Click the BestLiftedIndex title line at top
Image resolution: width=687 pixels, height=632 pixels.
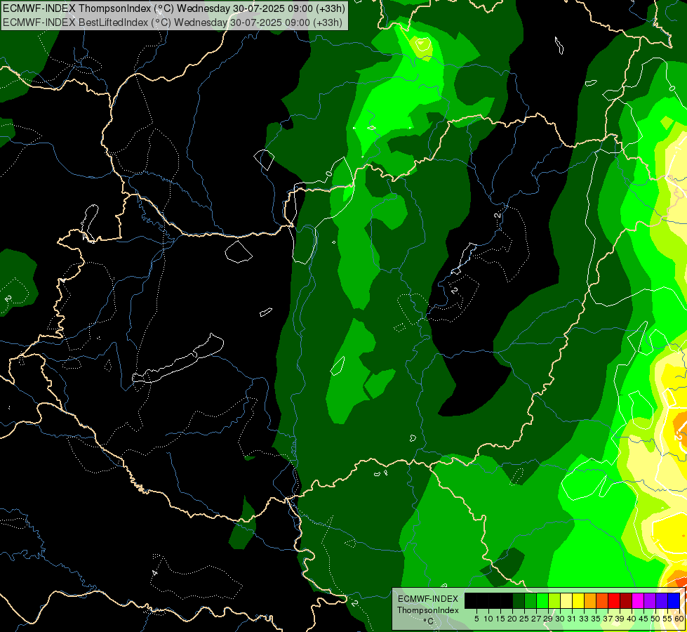(172, 22)
